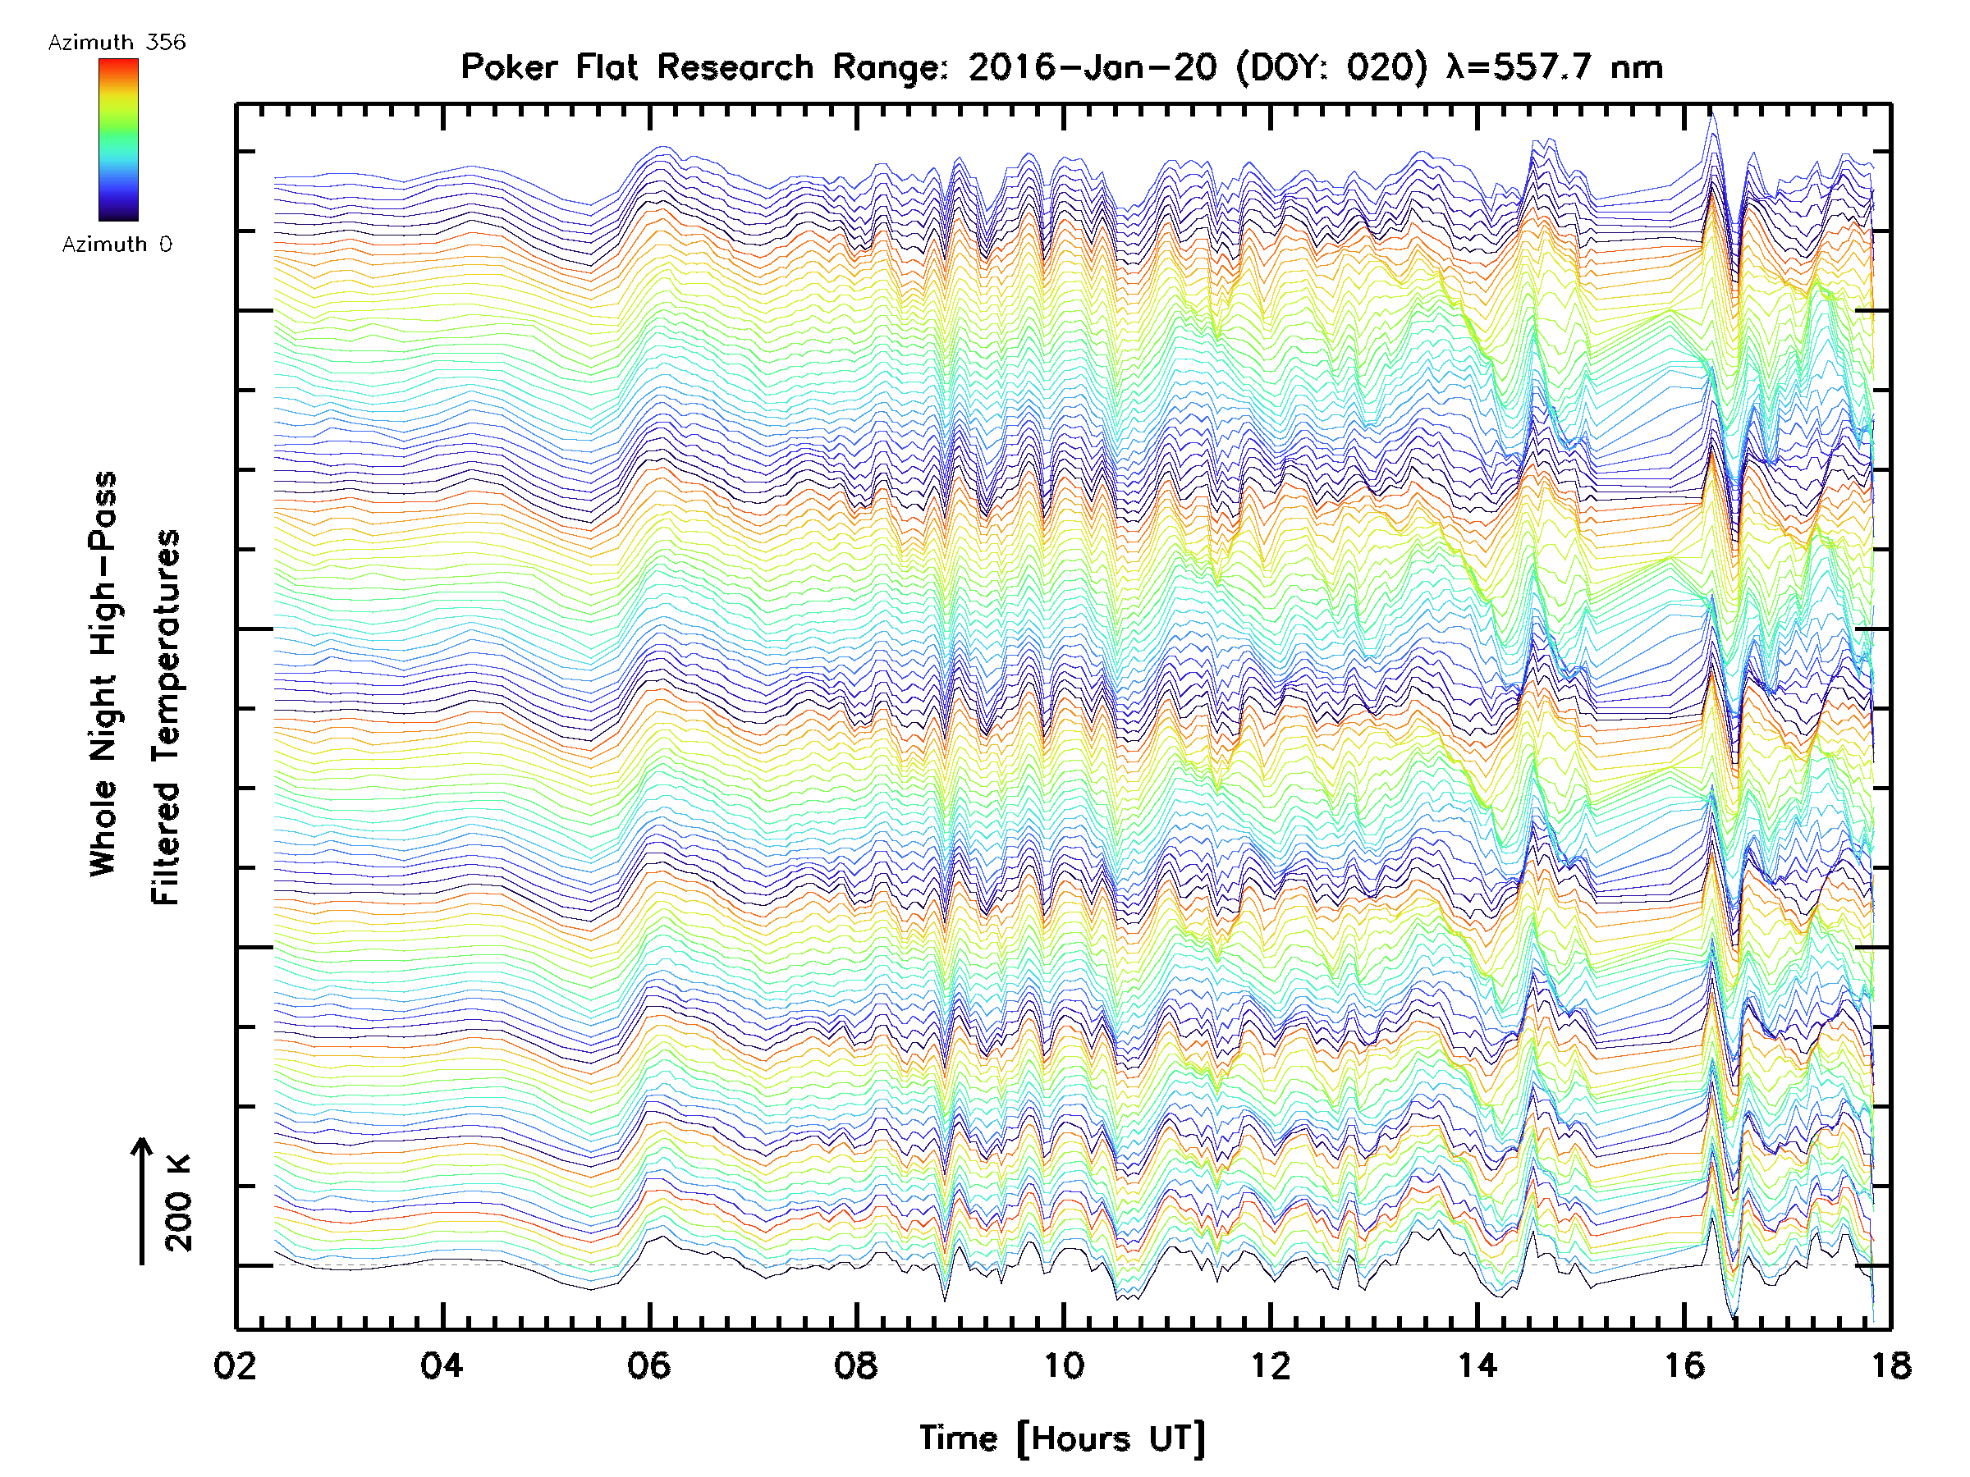
Task: Click the date 2016-Jan-20 in title
Action: (1092, 66)
